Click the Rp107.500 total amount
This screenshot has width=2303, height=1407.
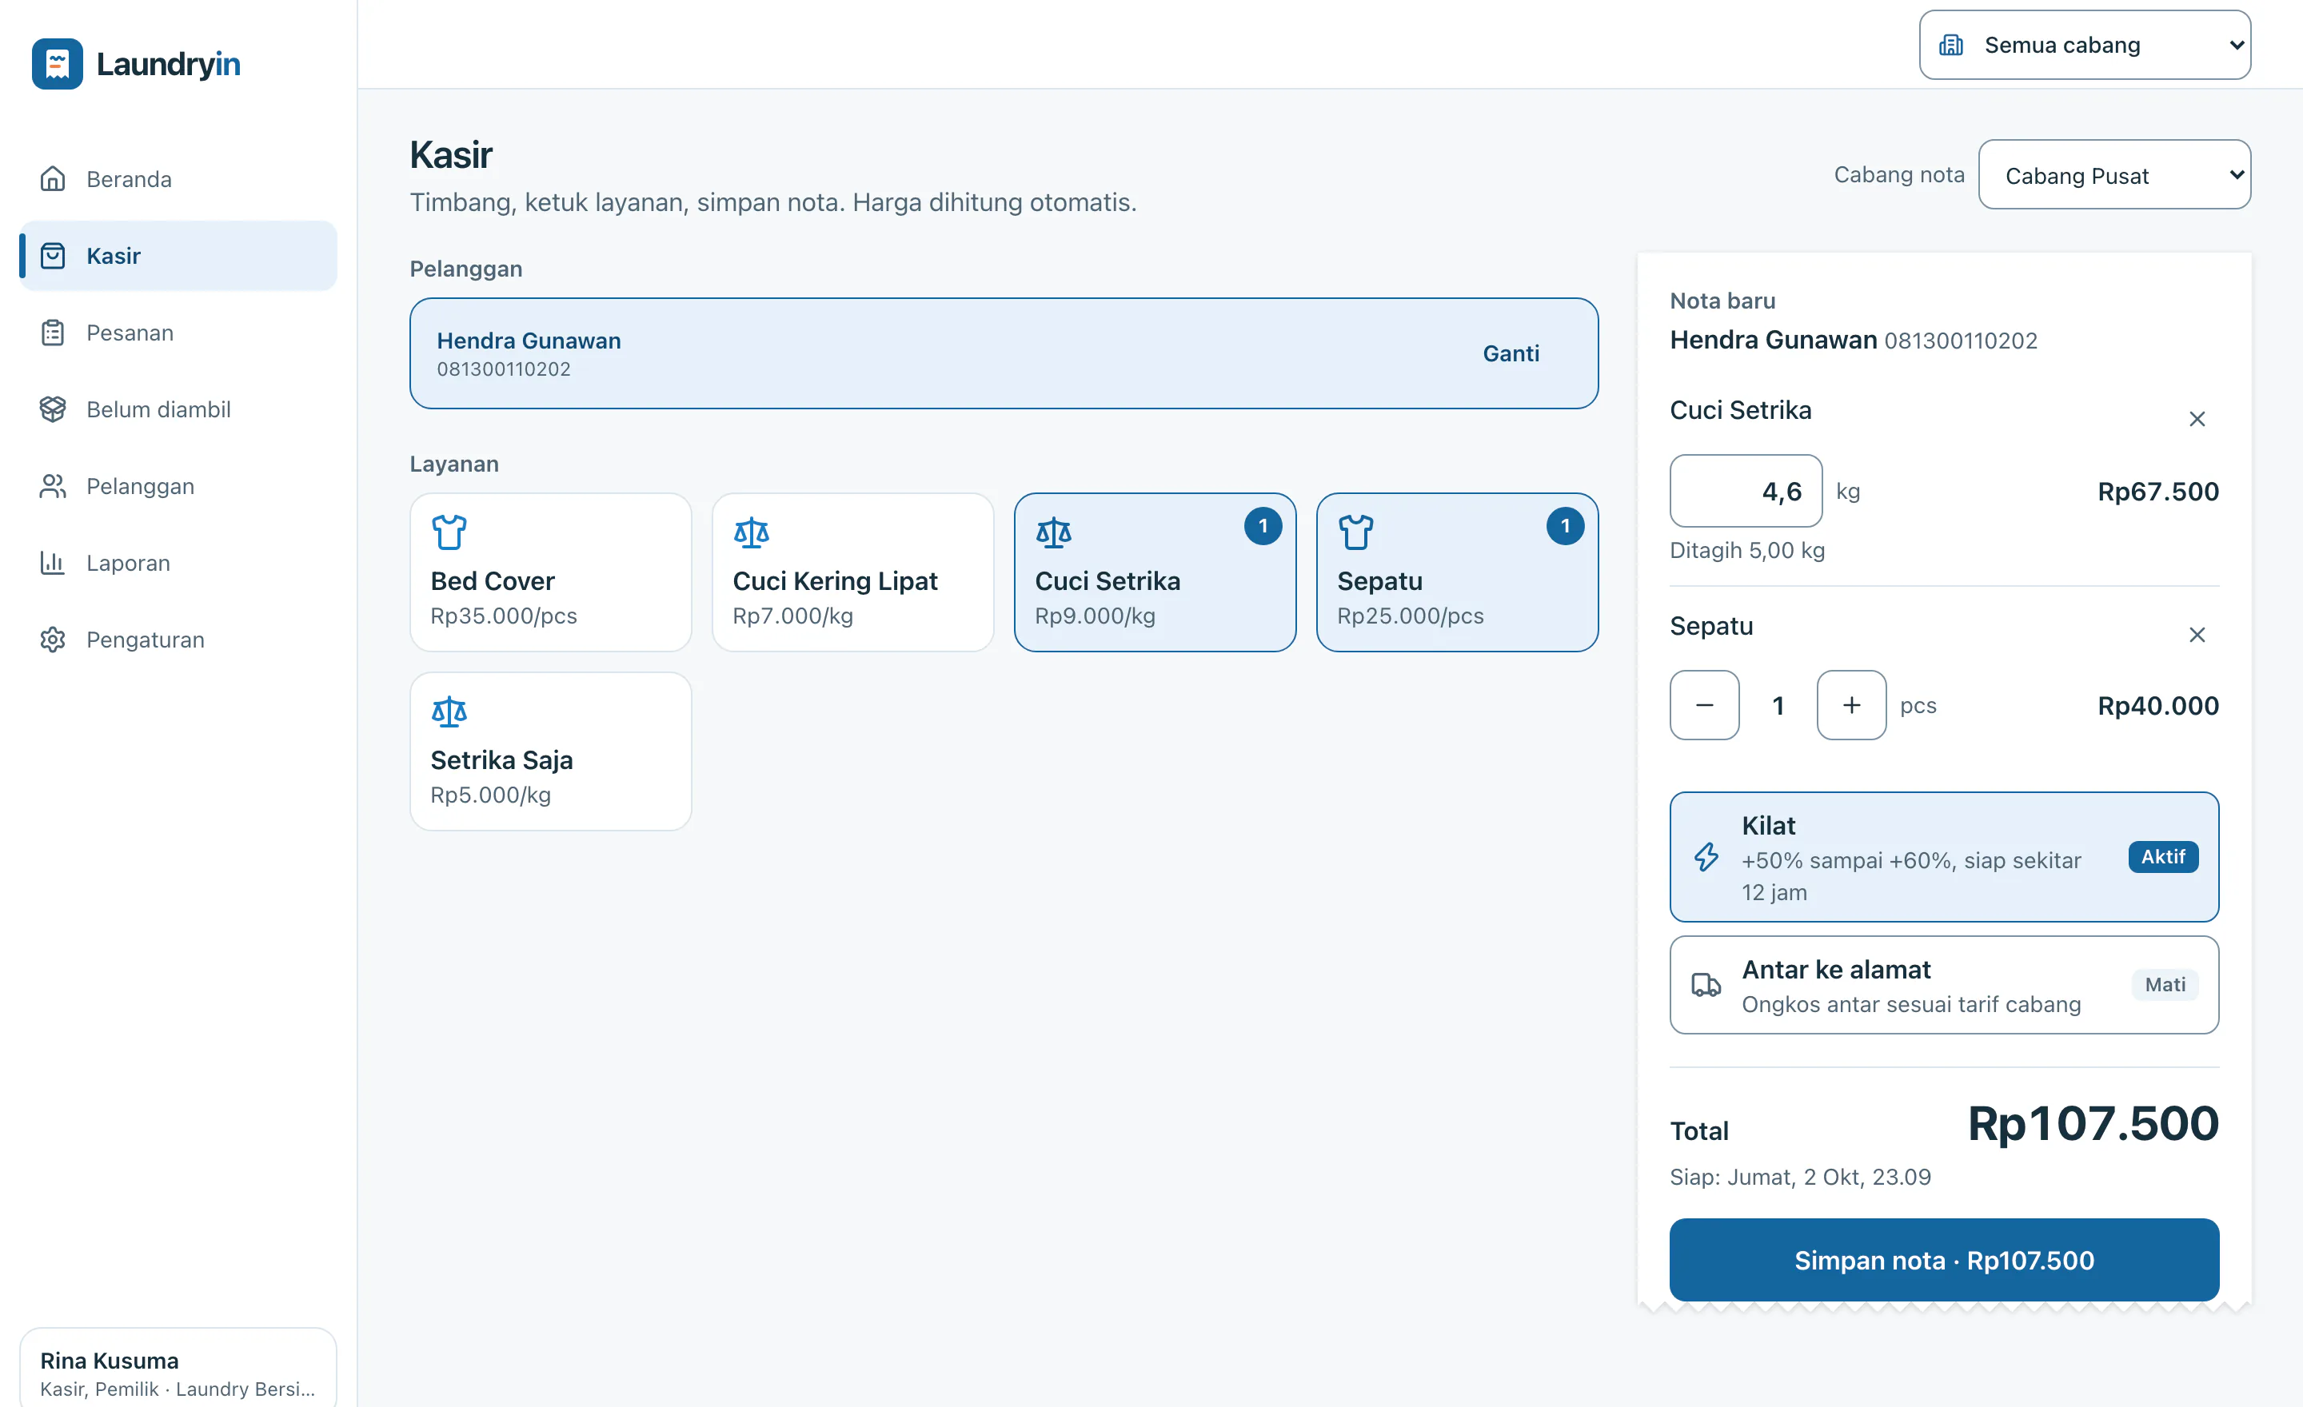[x=2093, y=1123]
